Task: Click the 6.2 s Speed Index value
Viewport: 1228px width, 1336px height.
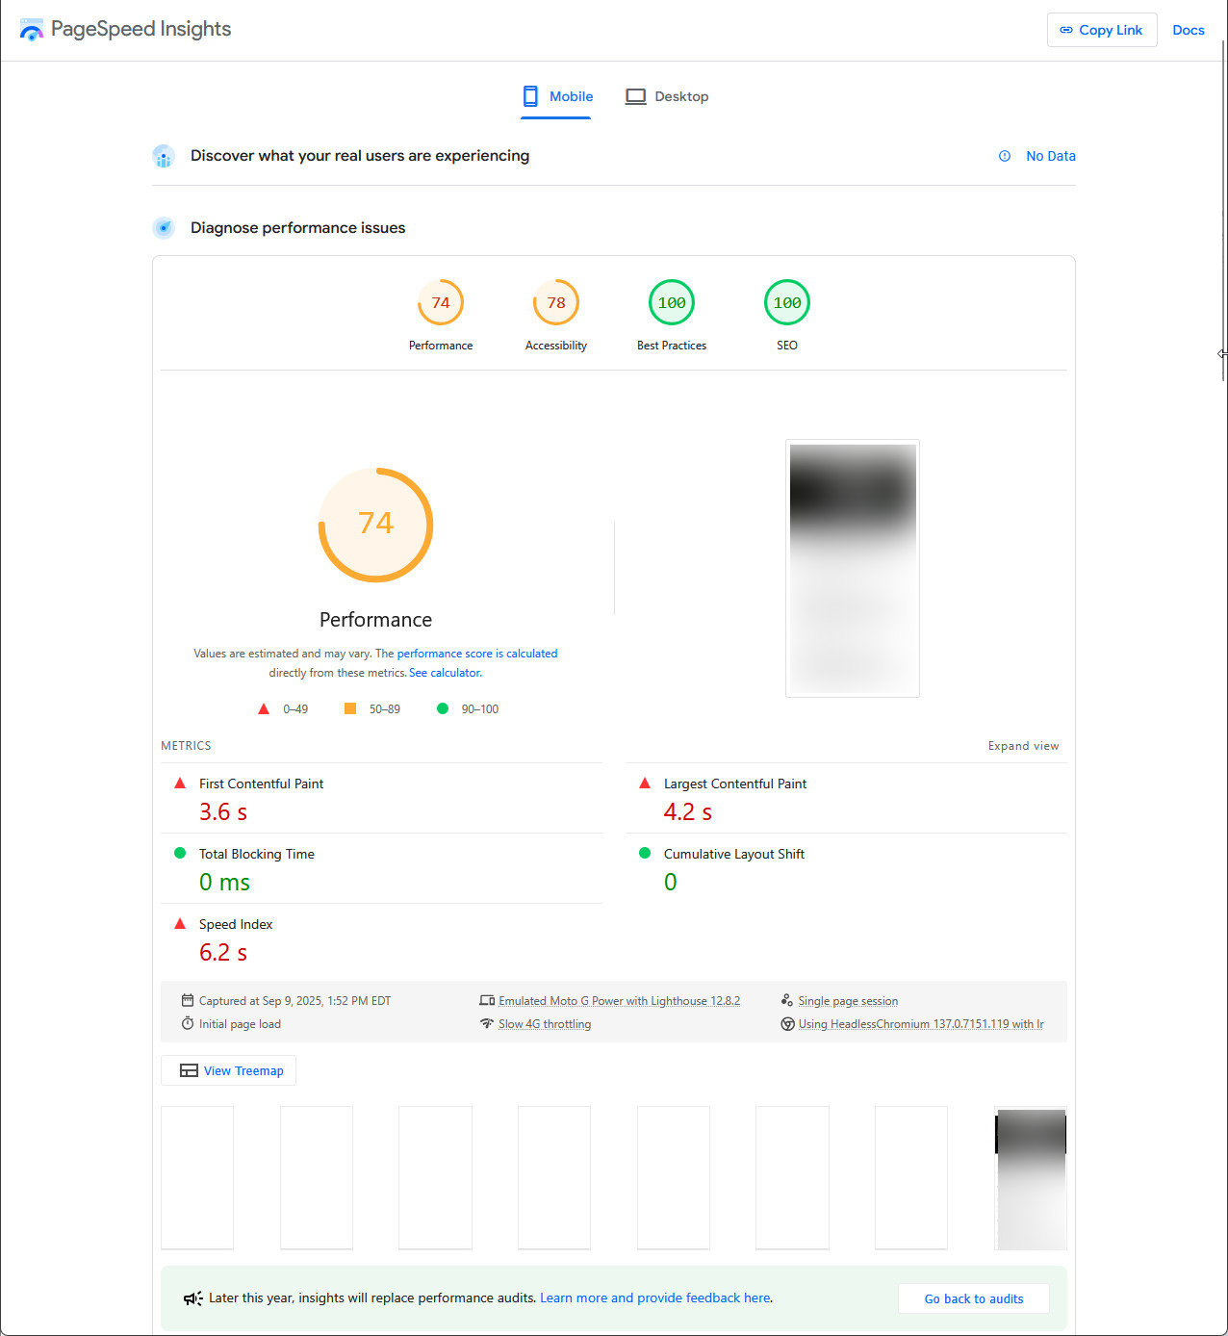Action: (223, 953)
